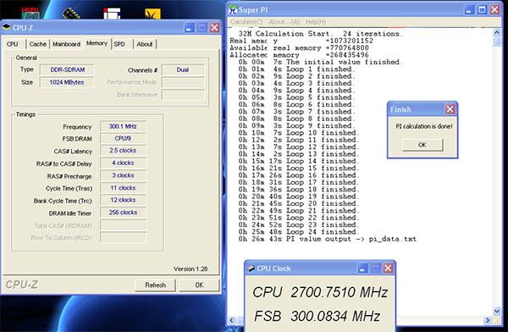Image resolution: width=508 pixels, height=332 pixels.
Task: Click the Bank Cycle Time value 12 clocks
Action: (123, 200)
